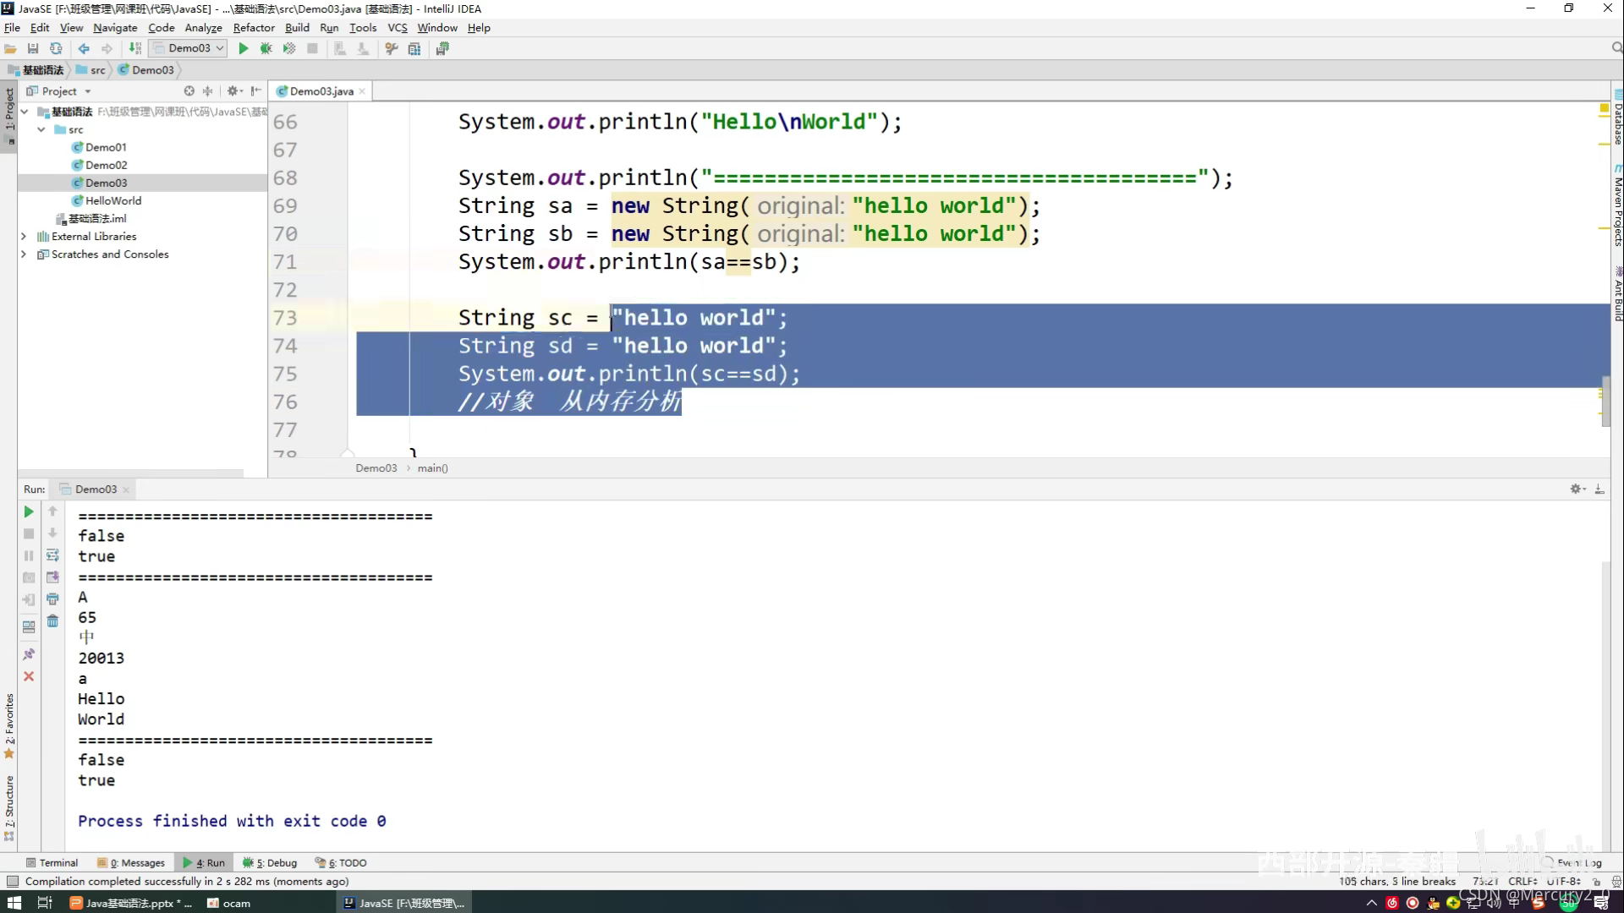
Task: Synchronize project files from the toolbar
Action: 56,48
